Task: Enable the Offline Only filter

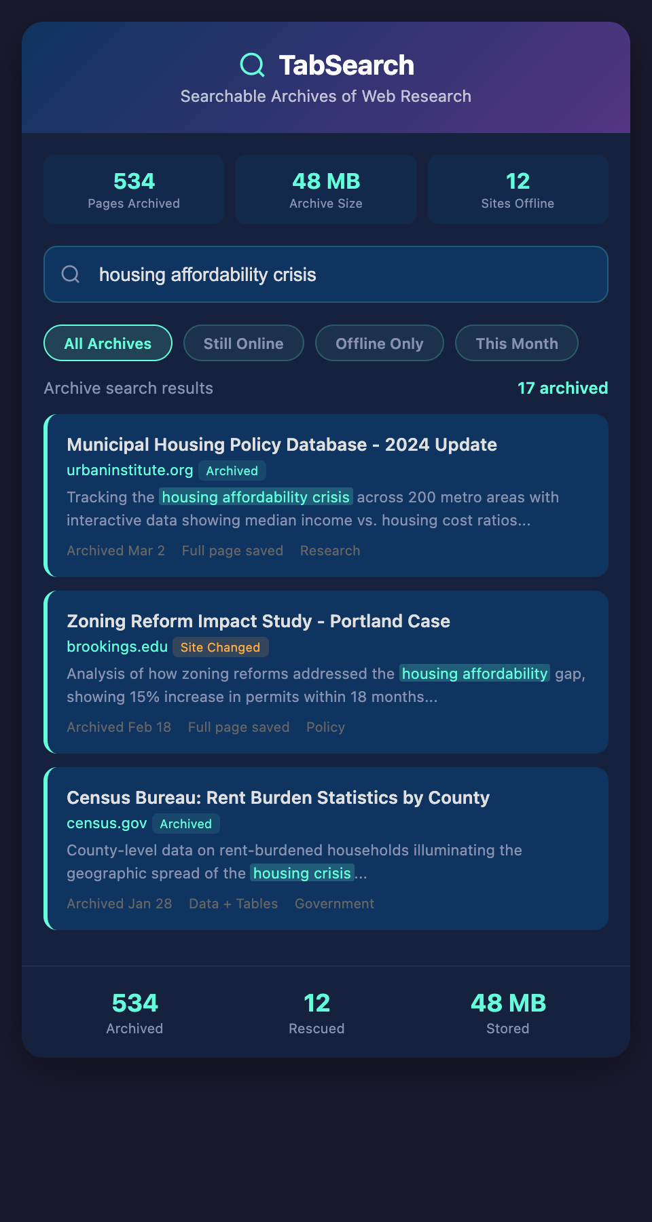Action: click(379, 344)
